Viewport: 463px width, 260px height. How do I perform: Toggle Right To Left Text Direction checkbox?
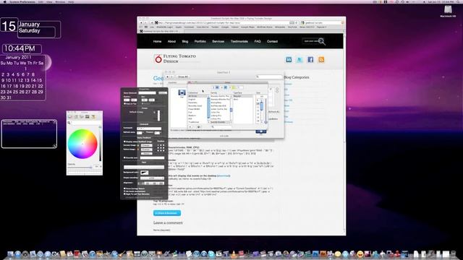coord(124,194)
